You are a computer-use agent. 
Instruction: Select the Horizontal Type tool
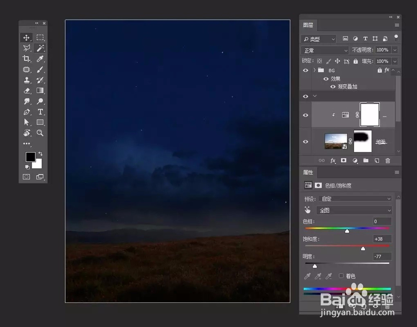(40, 112)
